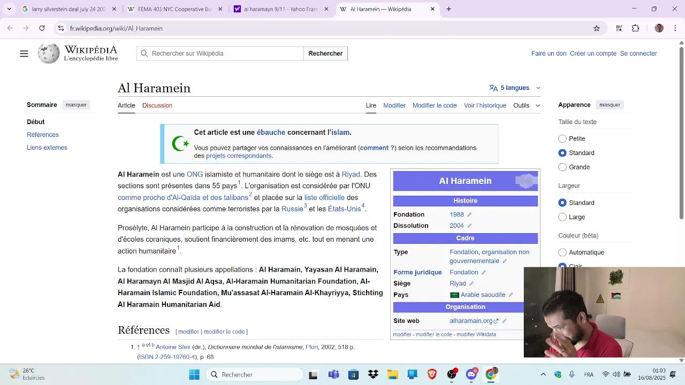Click the pencil icon beside Type value
This screenshot has width=685, height=385.
click(505, 261)
